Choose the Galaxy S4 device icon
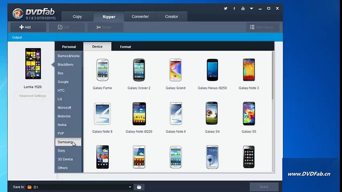 click(x=212, y=113)
